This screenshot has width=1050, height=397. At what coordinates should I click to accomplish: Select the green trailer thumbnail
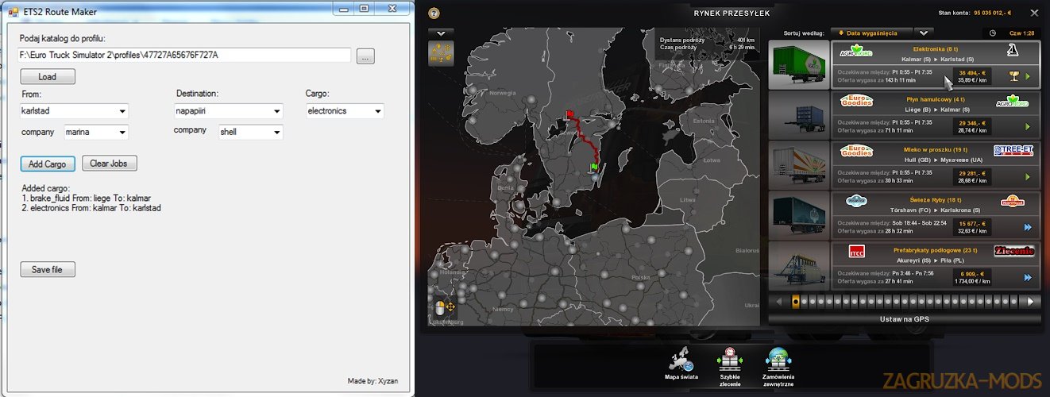(x=798, y=64)
